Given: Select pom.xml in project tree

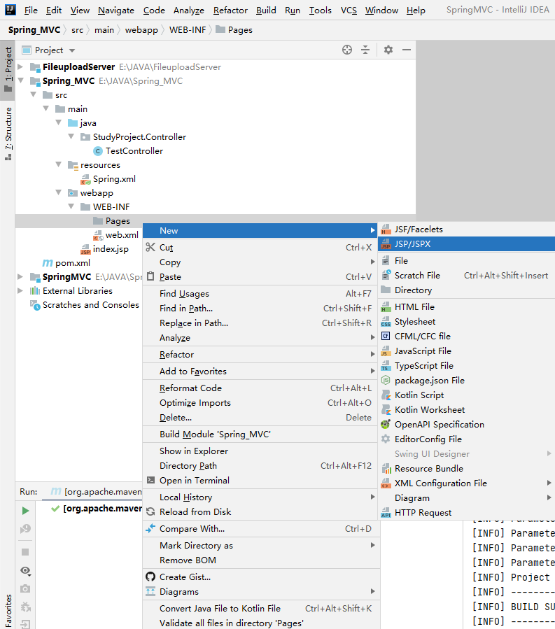Looking at the screenshot, I should click(x=72, y=263).
